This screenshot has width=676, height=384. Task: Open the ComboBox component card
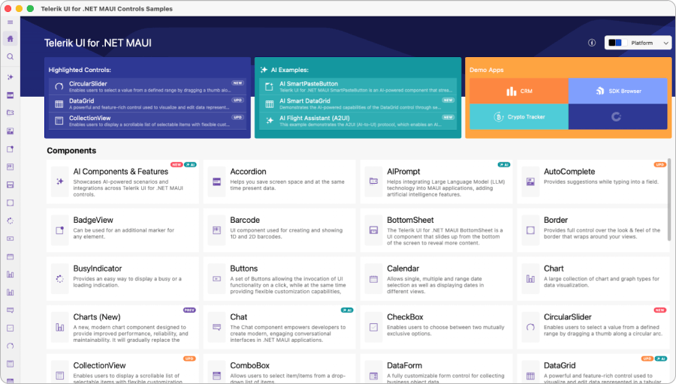coord(279,368)
